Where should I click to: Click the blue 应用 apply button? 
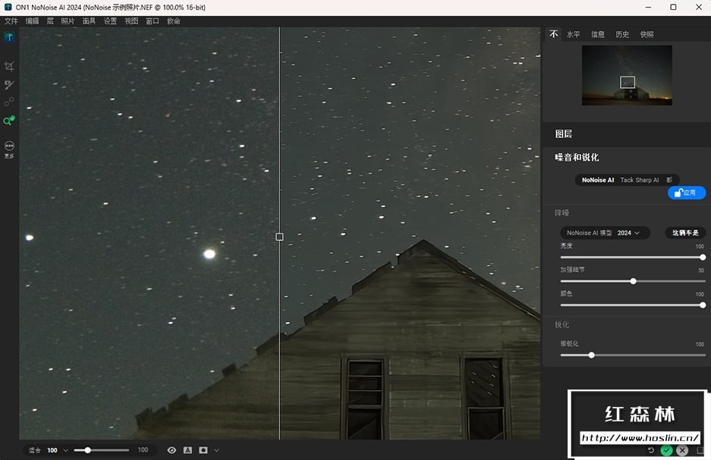click(687, 193)
